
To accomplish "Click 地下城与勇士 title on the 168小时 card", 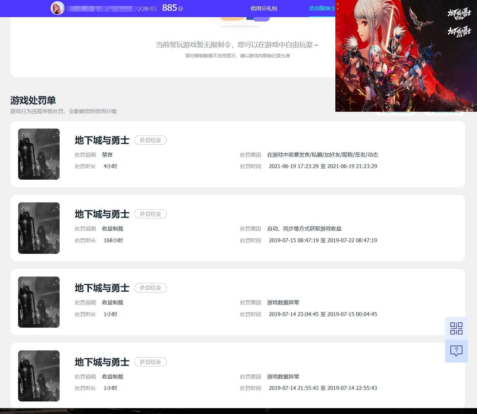I will (x=102, y=214).
